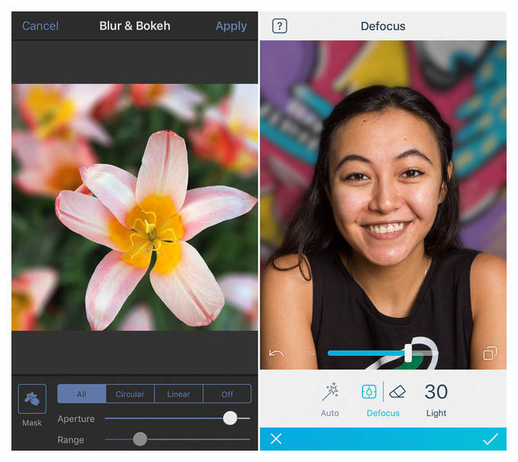Select the All blur mode
Image resolution: width=518 pixels, height=462 pixels.
(82, 394)
